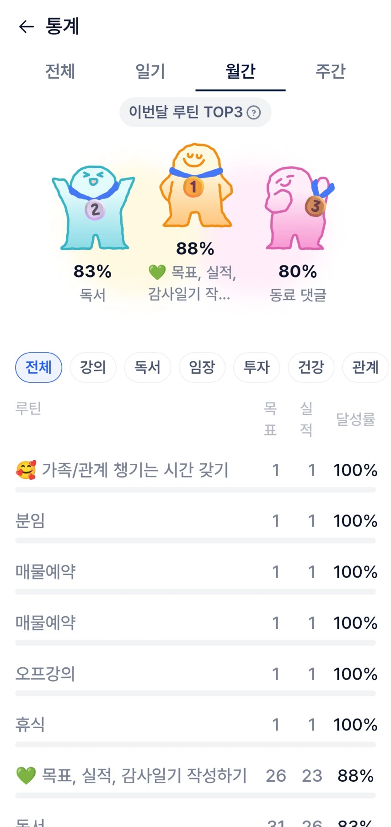Screen dimensions: 391x827
Task: Open the TOP3 help question-mark icon
Action: (254, 113)
